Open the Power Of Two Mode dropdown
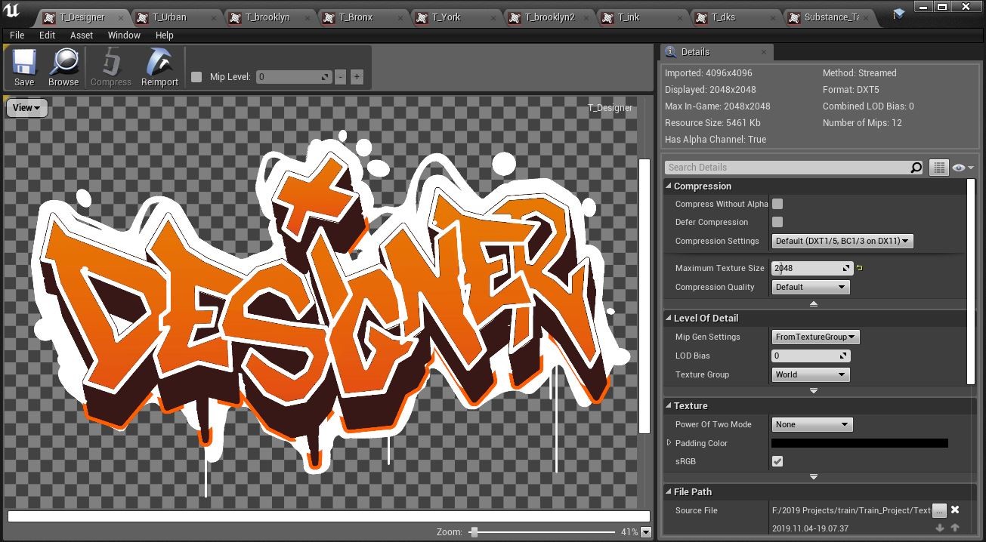Viewport: 986px width, 542px height. pyautogui.click(x=811, y=424)
